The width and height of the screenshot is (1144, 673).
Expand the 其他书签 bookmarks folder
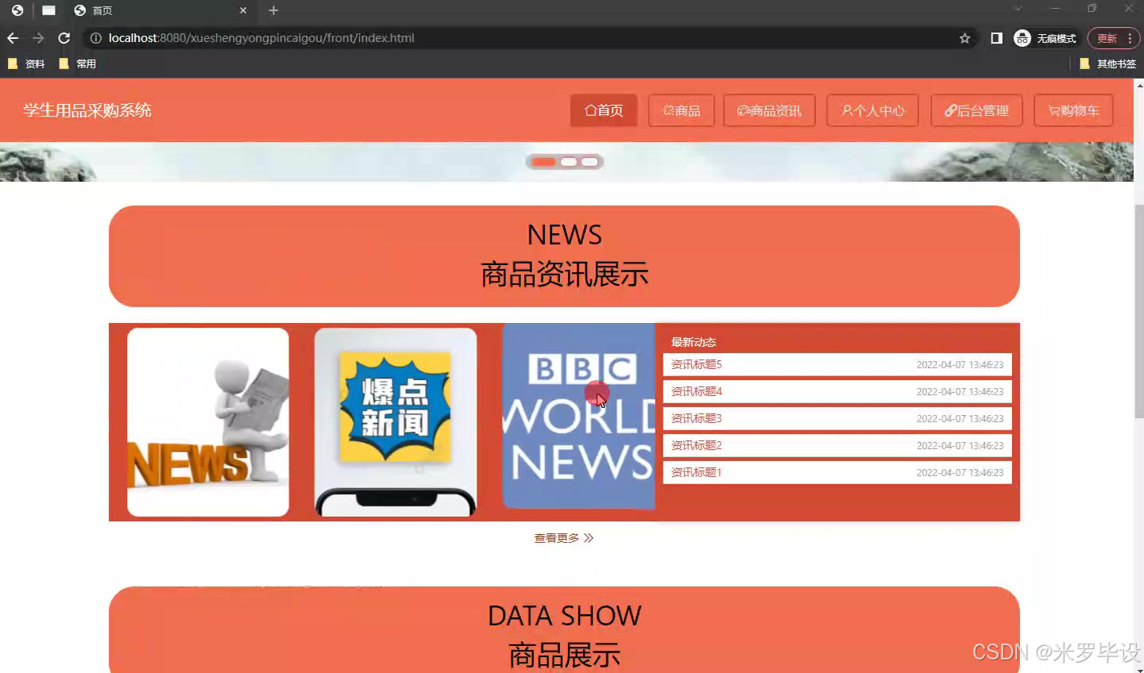[1118, 63]
